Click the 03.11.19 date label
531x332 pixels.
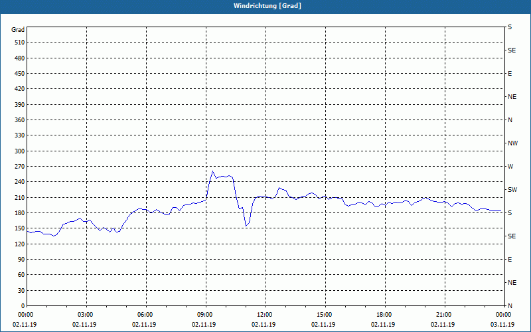pyautogui.click(x=502, y=325)
